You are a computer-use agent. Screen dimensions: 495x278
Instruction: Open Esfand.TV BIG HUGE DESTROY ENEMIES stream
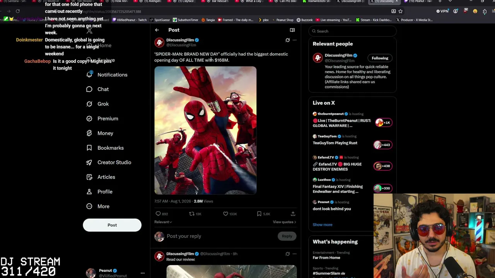[x=352, y=164]
